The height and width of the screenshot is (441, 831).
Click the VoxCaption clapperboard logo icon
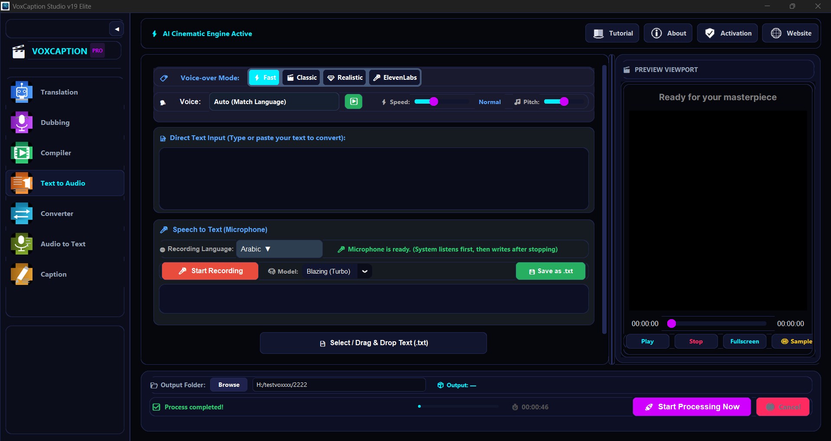pos(19,51)
